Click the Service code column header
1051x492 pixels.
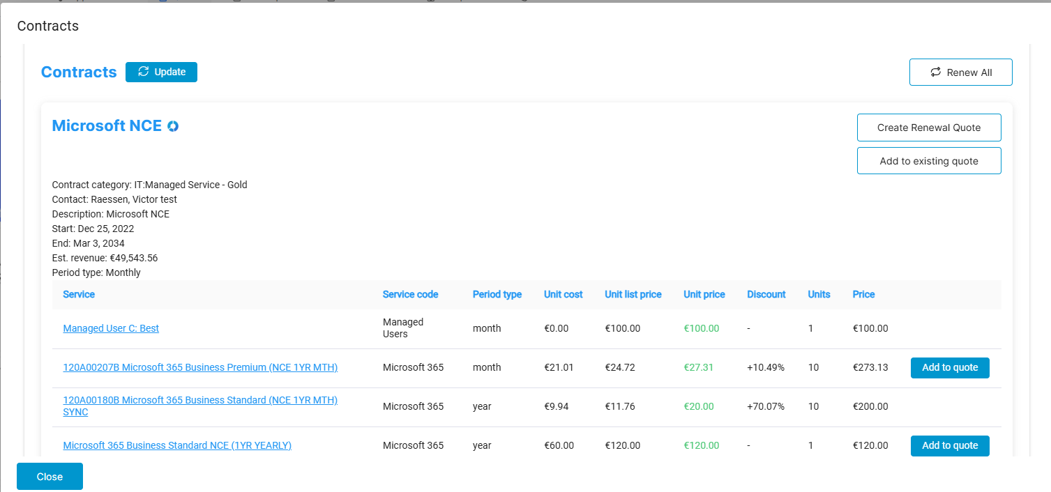point(410,294)
